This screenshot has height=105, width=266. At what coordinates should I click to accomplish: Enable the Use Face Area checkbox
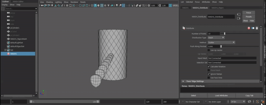point(209,78)
